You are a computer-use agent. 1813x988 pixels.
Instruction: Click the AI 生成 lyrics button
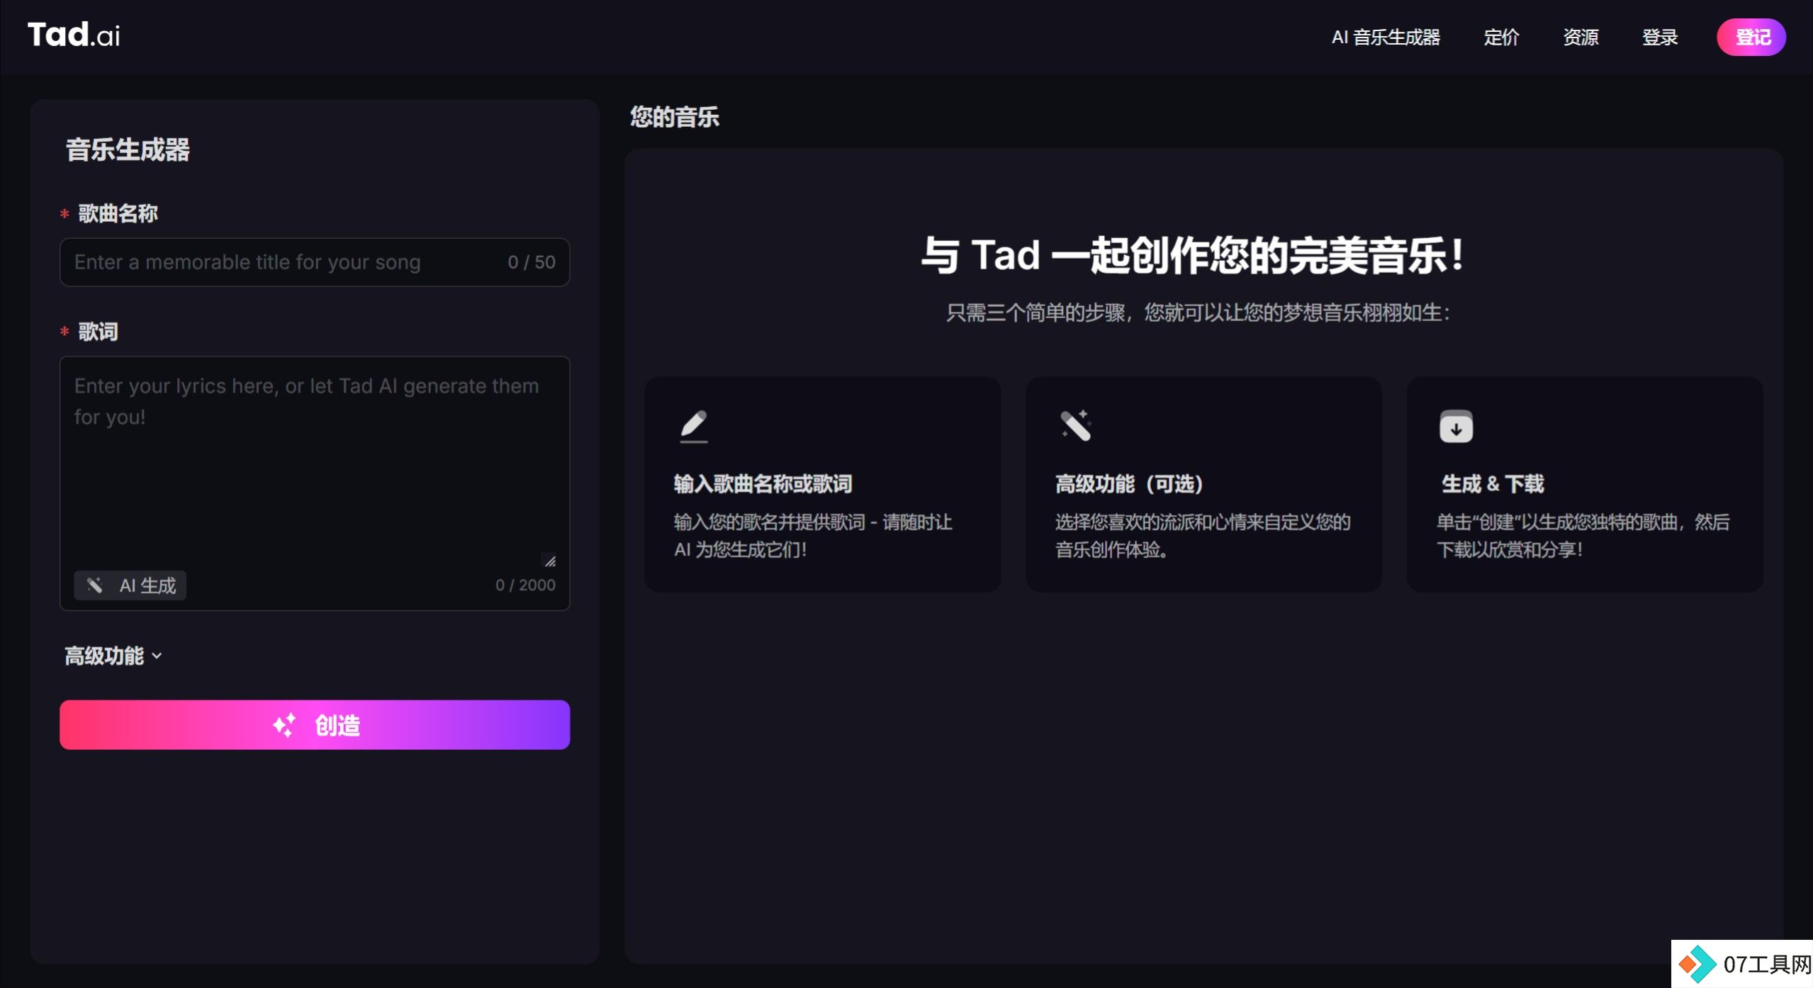tap(130, 585)
